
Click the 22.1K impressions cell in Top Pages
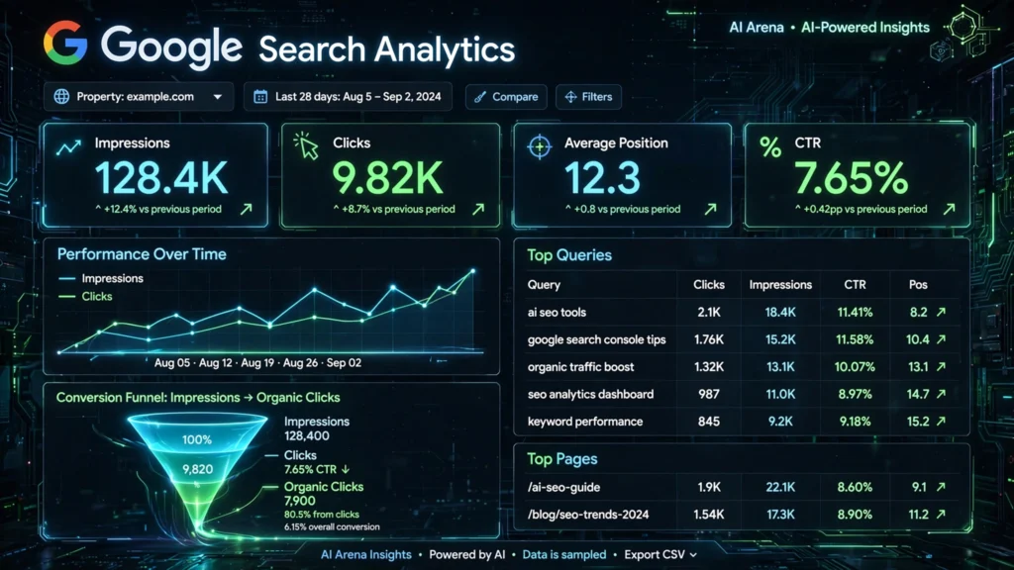point(780,487)
